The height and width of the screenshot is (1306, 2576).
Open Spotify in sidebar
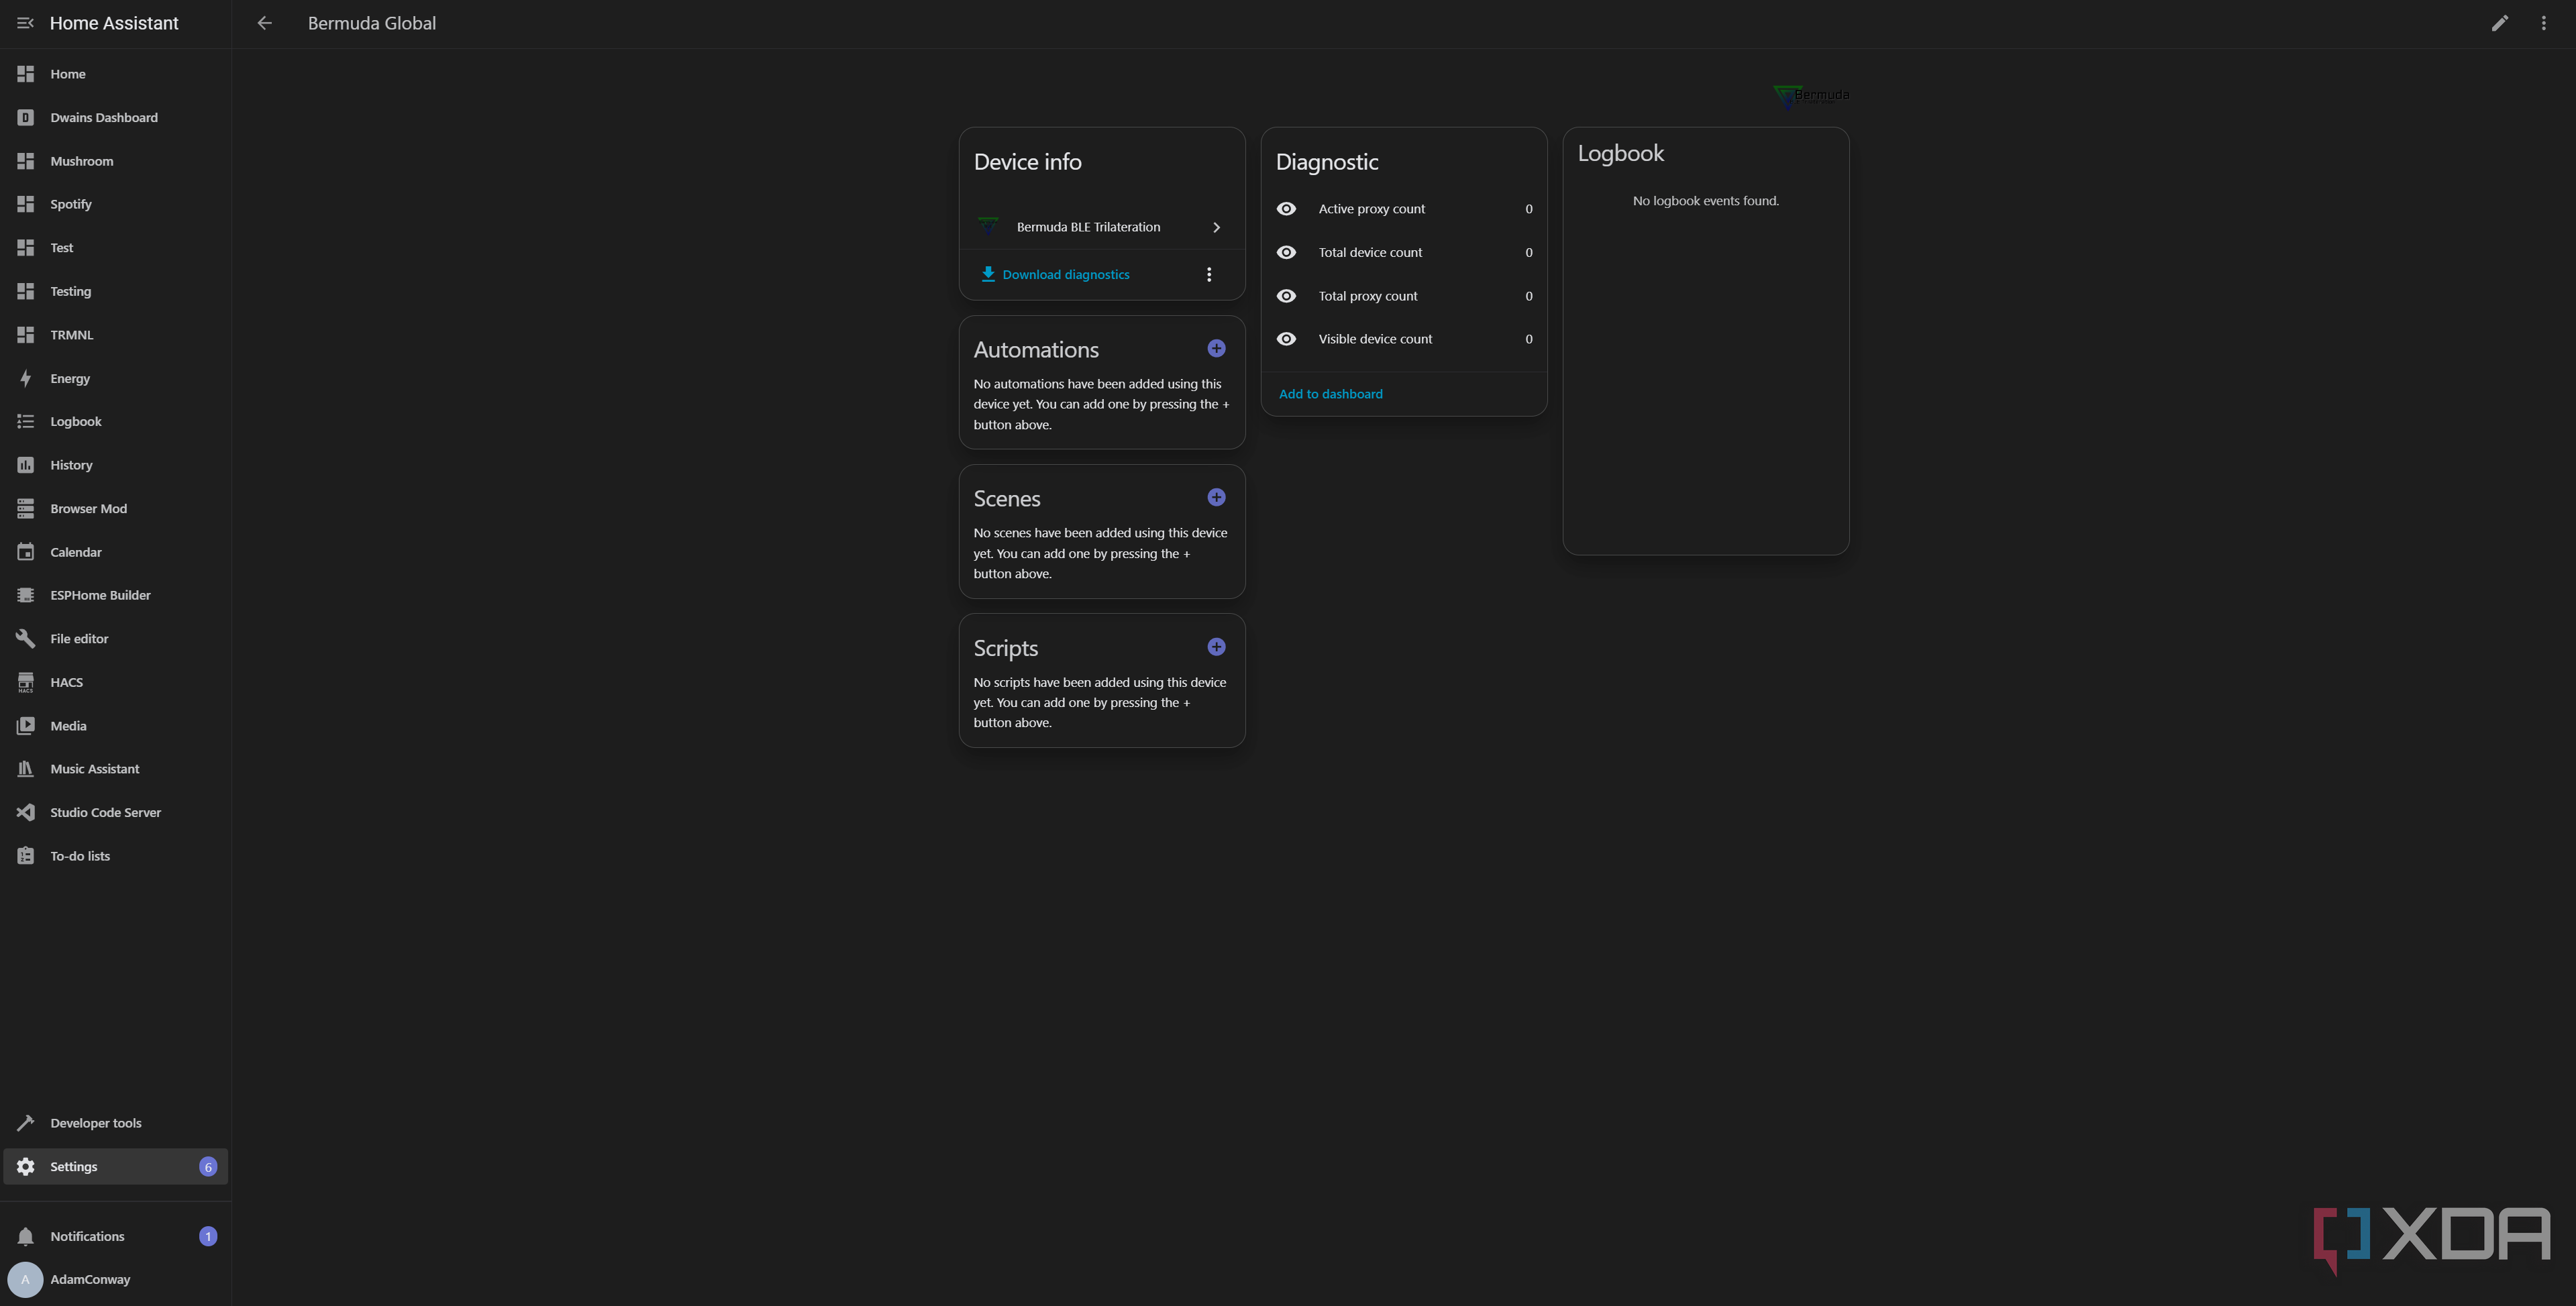(116, 204)
